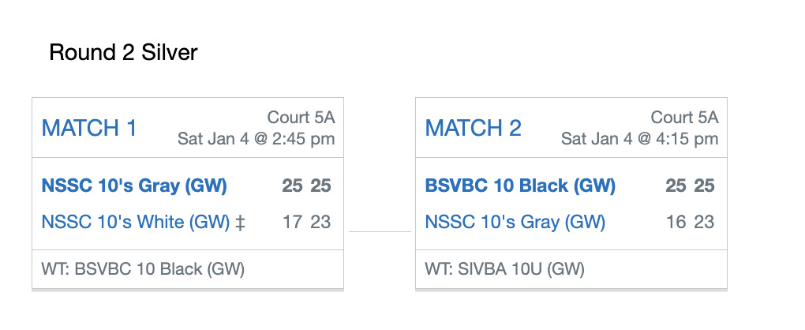This screenshot has height=330, width=805.
Task: Click WT: BSVBC 10 Black (GW) footer
Action: 143,269
